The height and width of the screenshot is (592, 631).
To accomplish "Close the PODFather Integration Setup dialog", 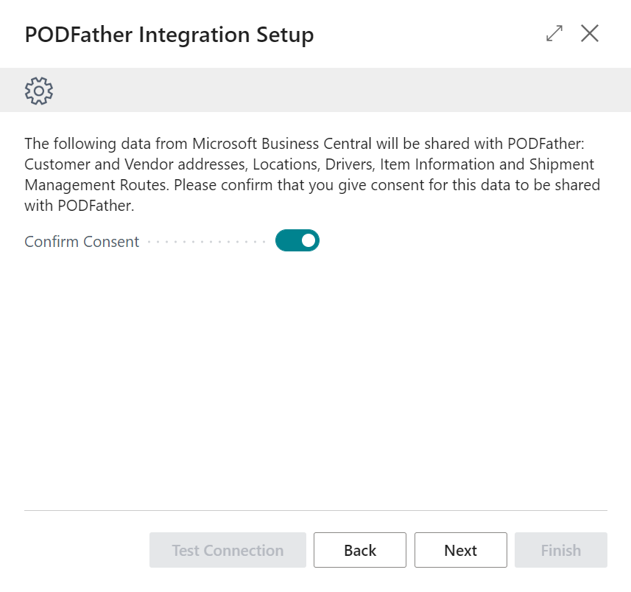I will click(590, 33).
